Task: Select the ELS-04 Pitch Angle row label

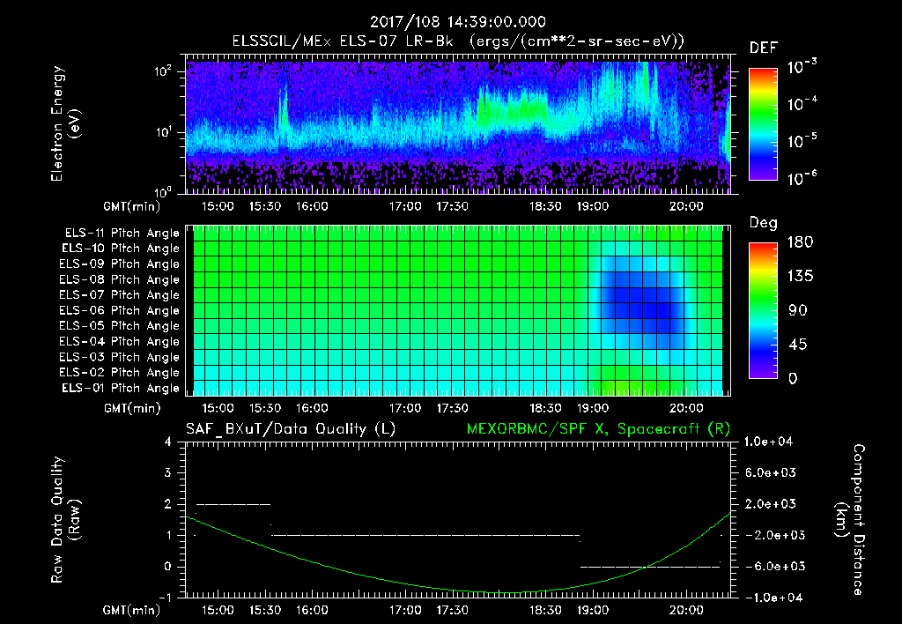Action: tap(120, 341)
